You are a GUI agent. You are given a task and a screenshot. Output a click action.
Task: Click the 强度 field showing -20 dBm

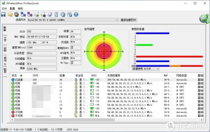34,42
